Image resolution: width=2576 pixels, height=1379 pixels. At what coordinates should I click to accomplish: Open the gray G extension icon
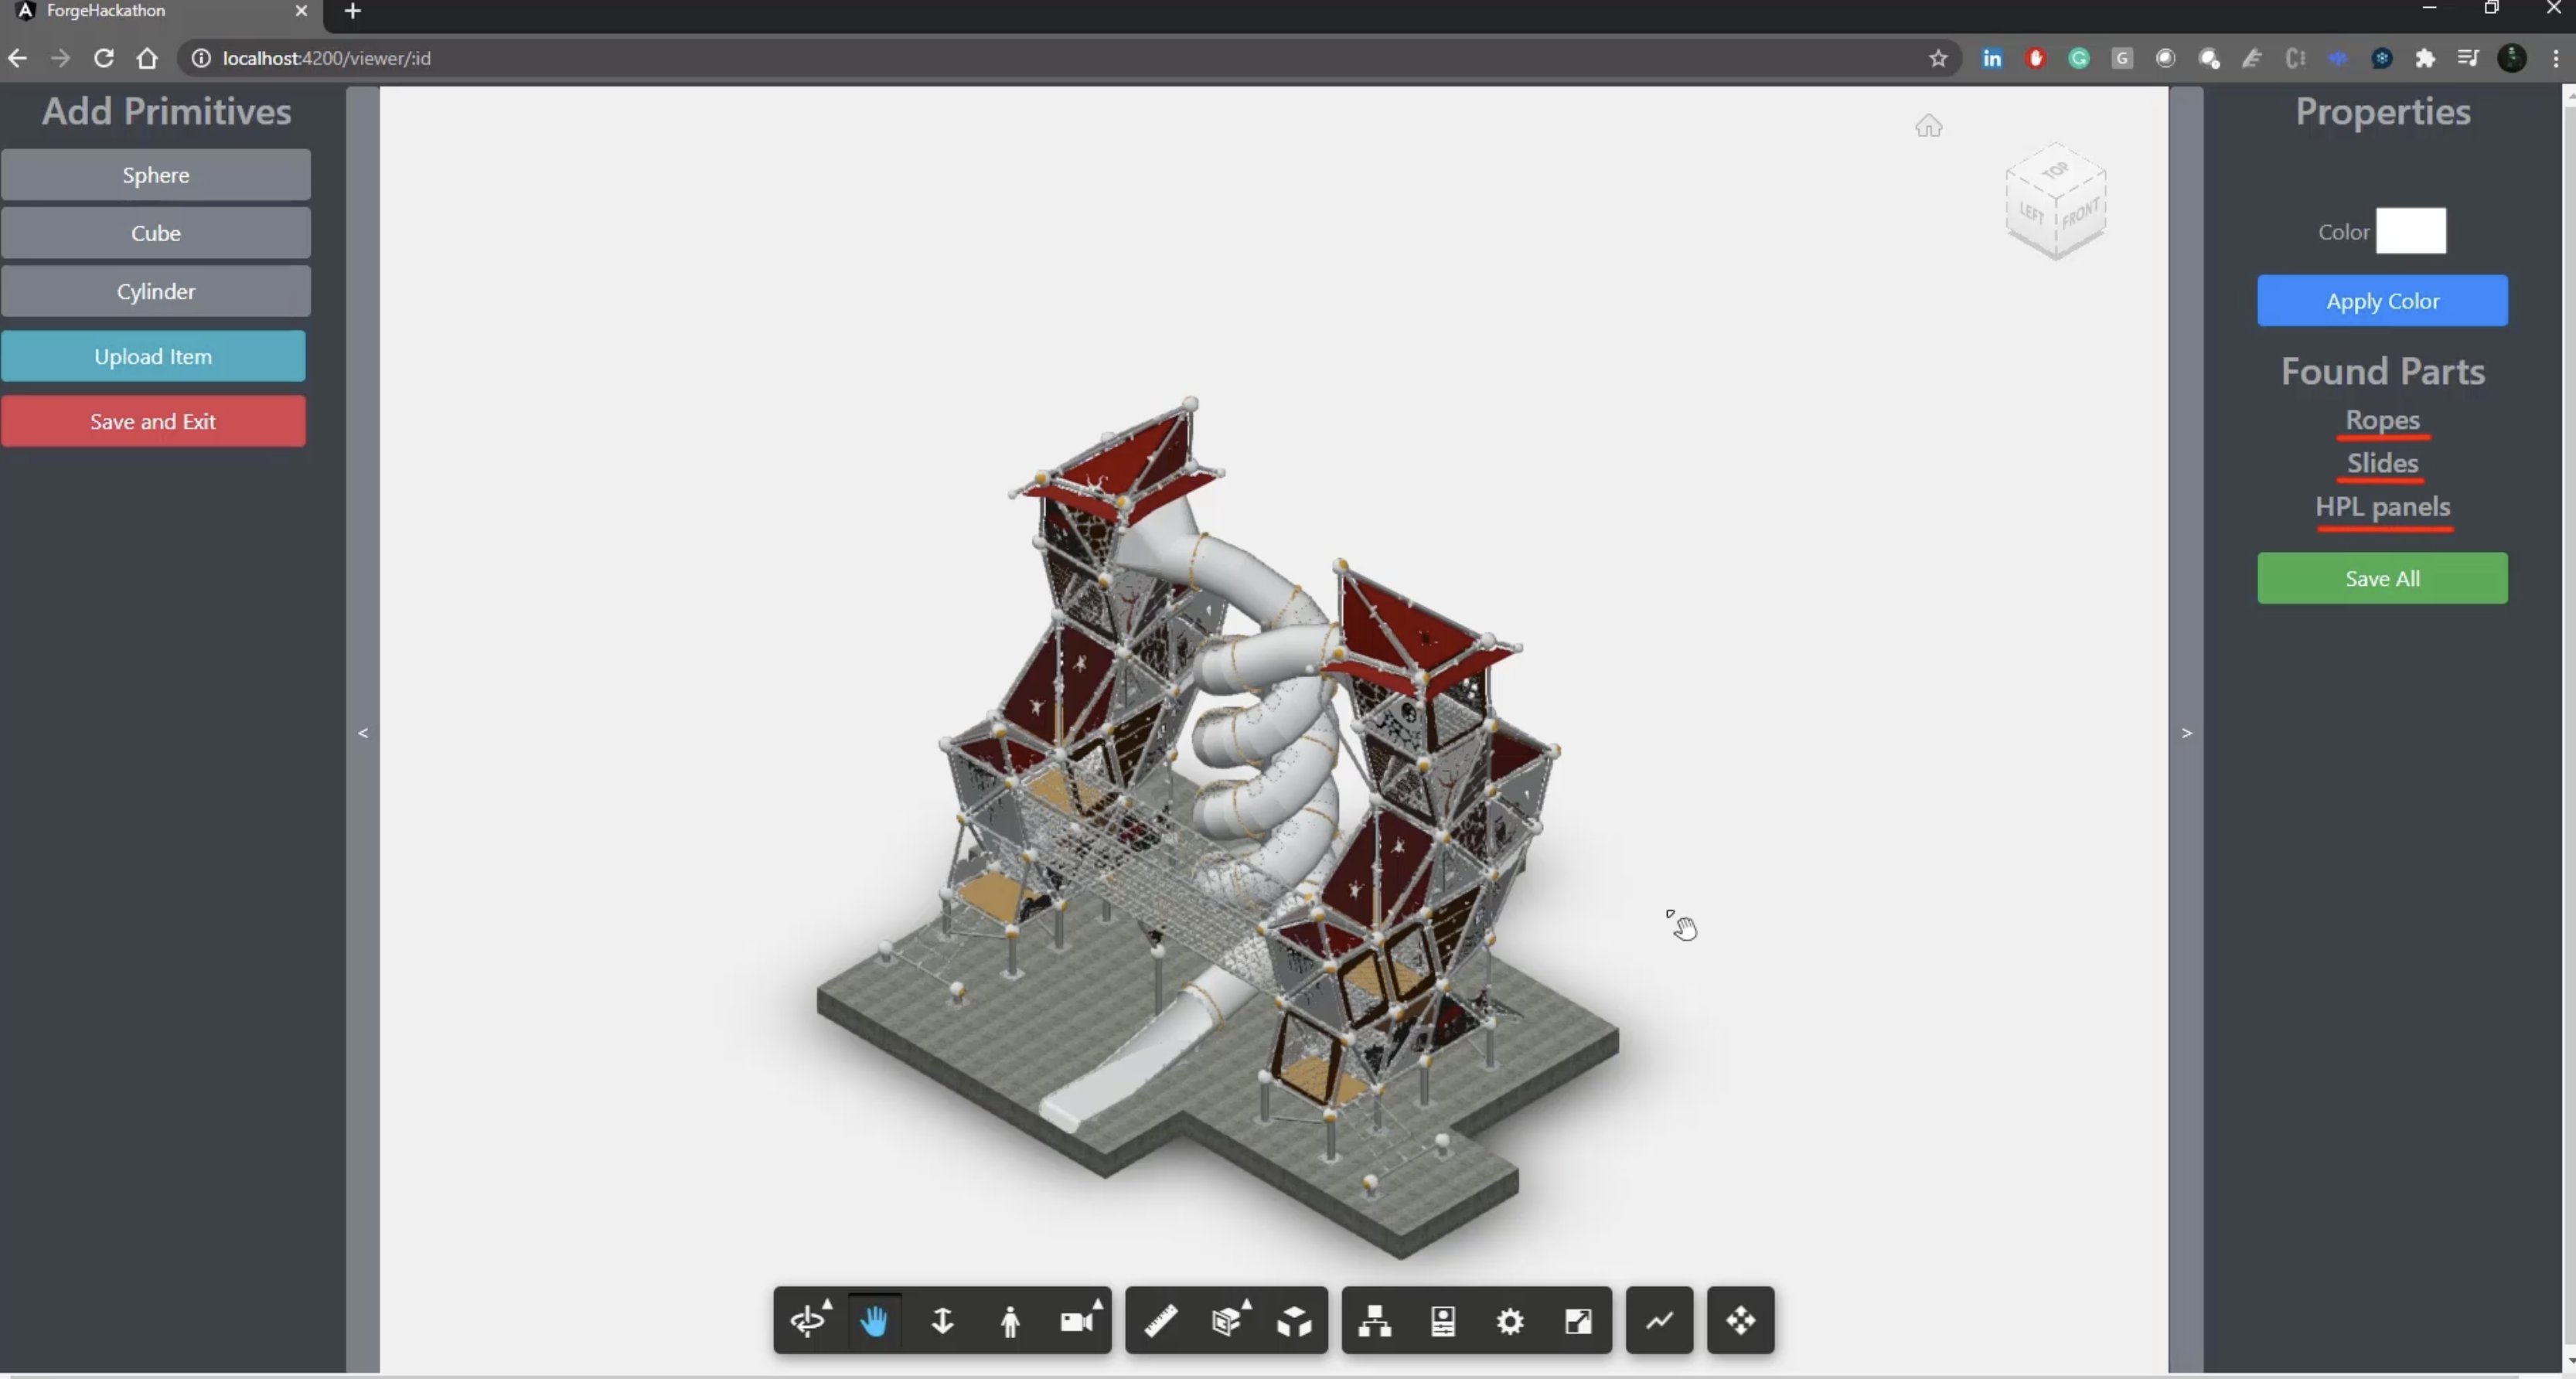pyautogui.click(x=2122, y=58)
